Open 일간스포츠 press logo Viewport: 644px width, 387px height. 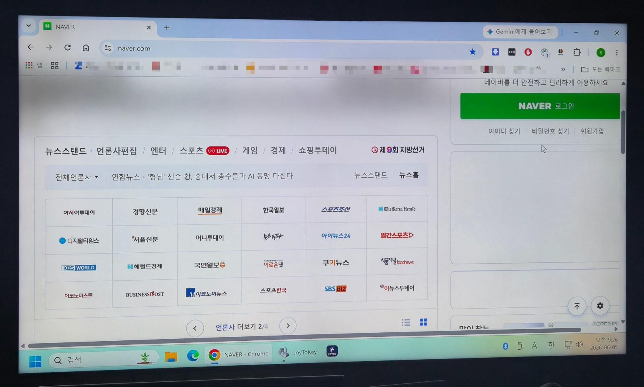[397, 235]
